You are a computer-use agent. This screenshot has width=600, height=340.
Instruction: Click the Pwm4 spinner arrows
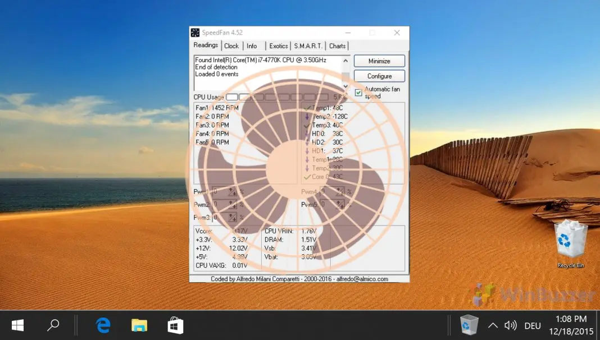(340, 191)
